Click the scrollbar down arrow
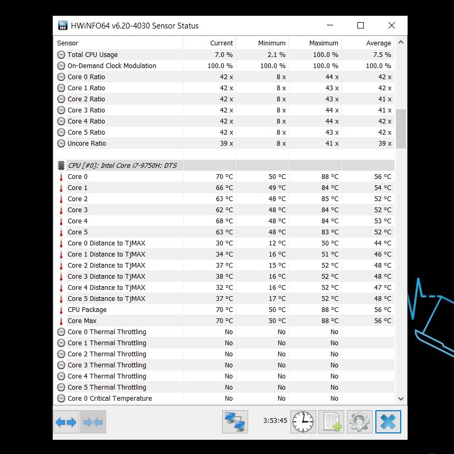The height and width of the screenshot is (454, 454). coord(401,399)
